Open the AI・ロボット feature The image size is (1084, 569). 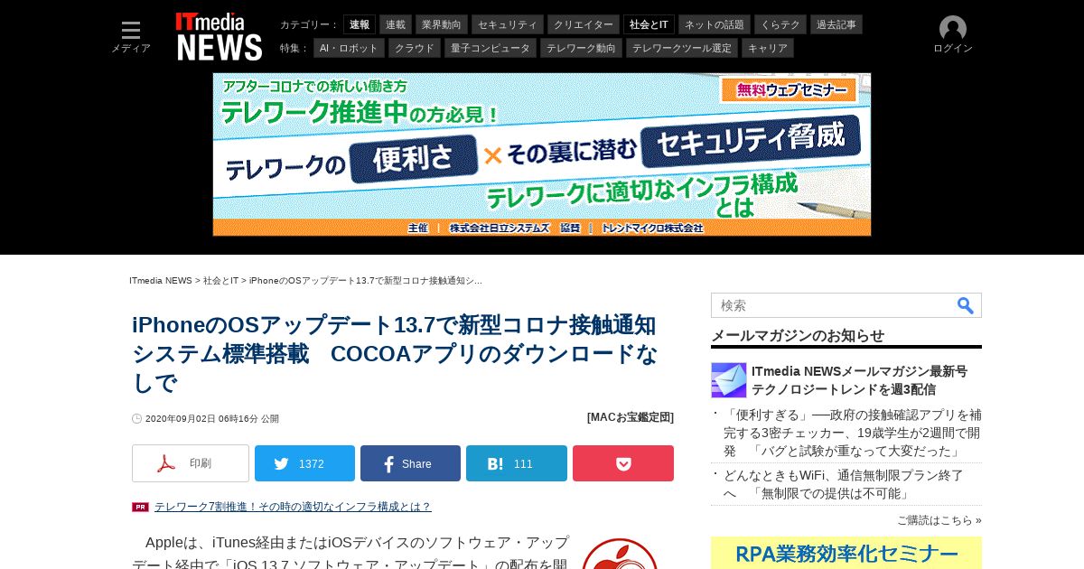pyautogui.click(x=350, y=48)
